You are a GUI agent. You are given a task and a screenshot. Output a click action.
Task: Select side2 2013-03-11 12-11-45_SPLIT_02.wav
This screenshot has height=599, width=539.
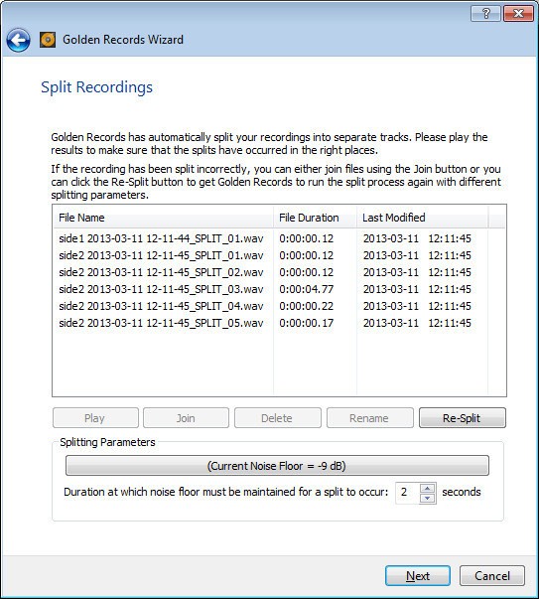(161, 272)
